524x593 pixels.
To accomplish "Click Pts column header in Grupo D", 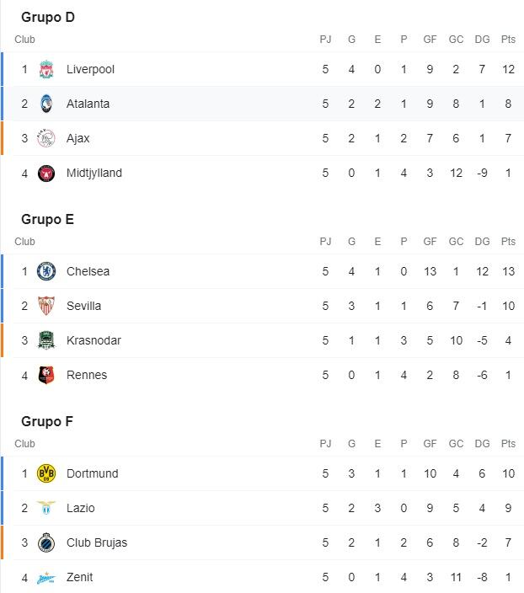I will [x=508, y=40].
